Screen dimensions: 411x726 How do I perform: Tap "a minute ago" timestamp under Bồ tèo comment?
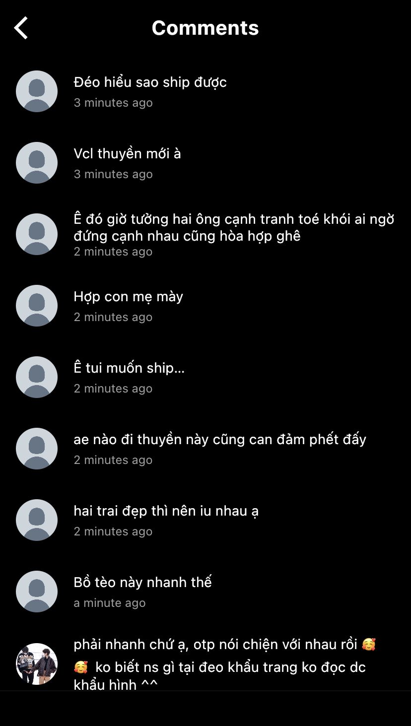[110, 603]
